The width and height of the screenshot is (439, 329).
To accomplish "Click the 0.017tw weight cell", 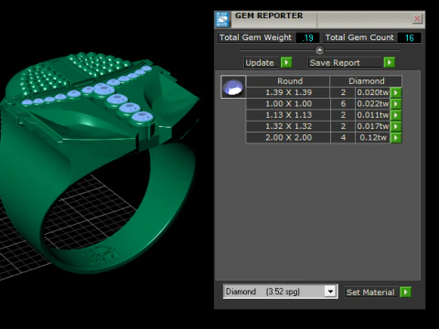I will pos(372,126).
